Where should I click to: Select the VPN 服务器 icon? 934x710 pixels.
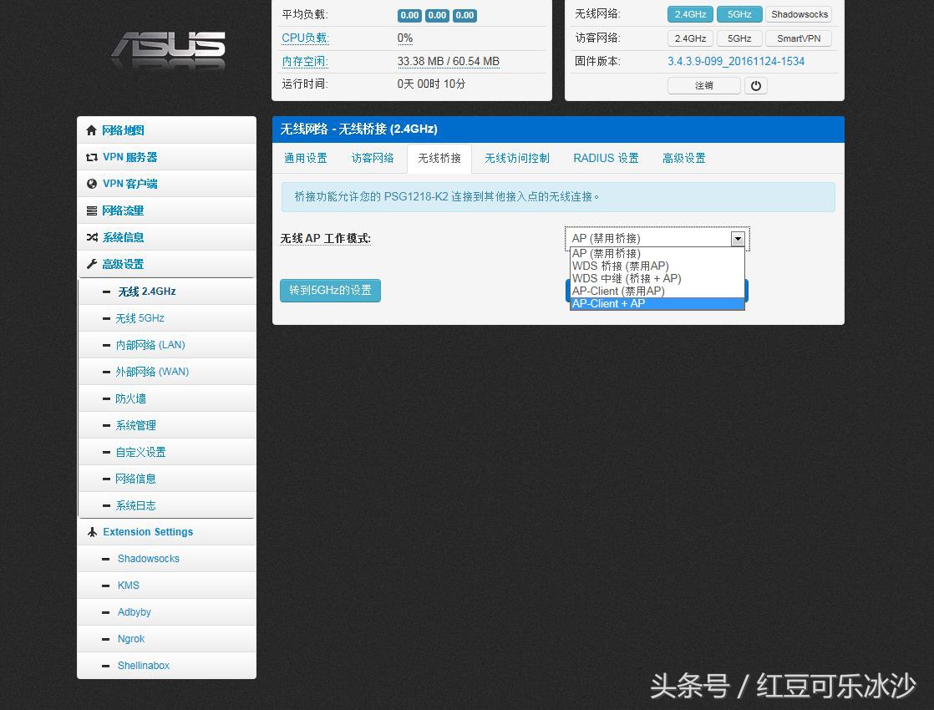click(92, 156)
